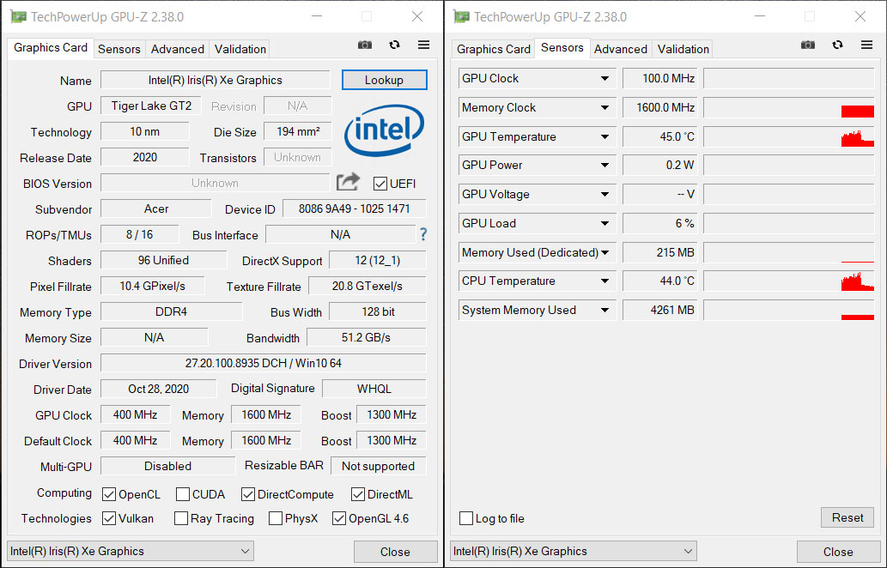The height and width of the screenshot is (568, 887).
Task: Open the GPU Voltage sensor dropdown
Action: (604, 194)
